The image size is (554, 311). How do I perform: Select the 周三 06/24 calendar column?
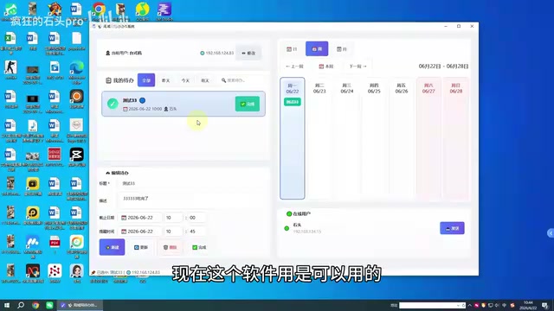(x=346, y=138)
